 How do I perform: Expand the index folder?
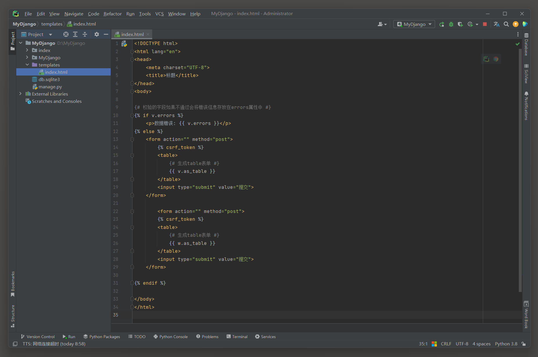pos(27,50)
